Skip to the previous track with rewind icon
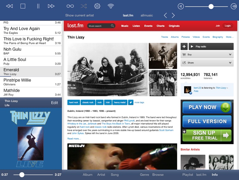 tap(10, 6)
